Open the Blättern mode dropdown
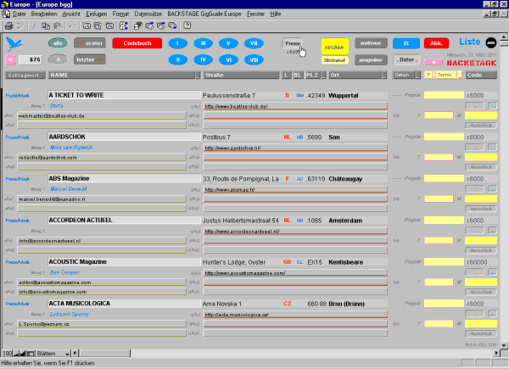 pos(53,353)
